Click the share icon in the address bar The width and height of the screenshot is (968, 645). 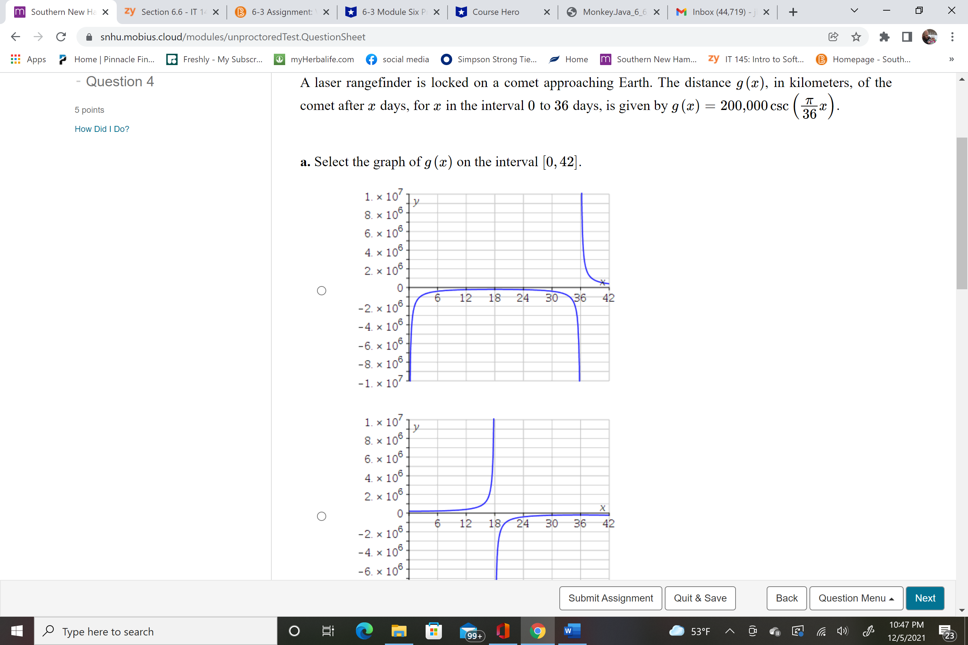point(833,37)
